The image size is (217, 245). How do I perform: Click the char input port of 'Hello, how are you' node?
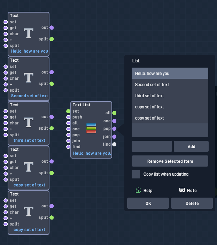tap(6, 34)
